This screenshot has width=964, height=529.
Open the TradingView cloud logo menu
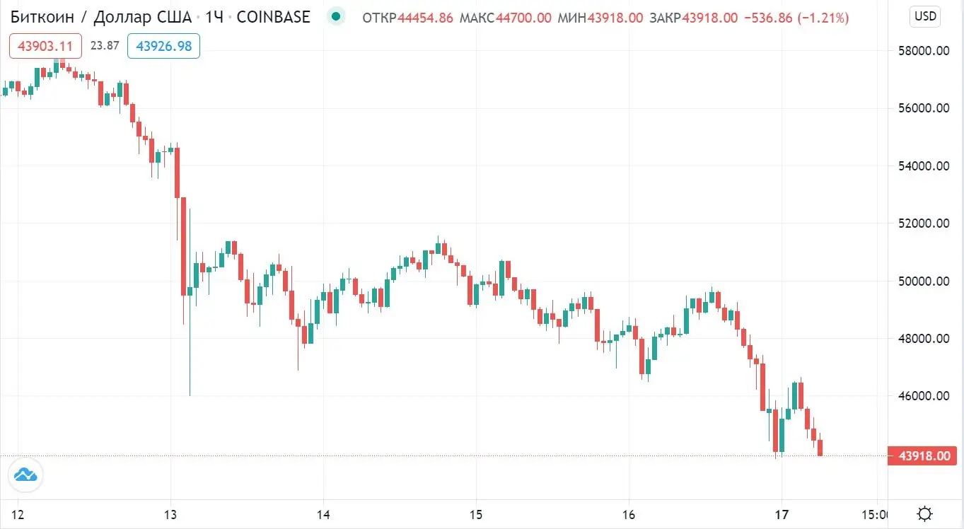pos(25,475)
